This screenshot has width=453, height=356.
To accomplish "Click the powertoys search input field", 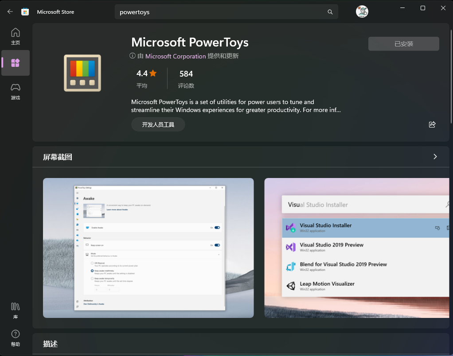I will (222, 12).
